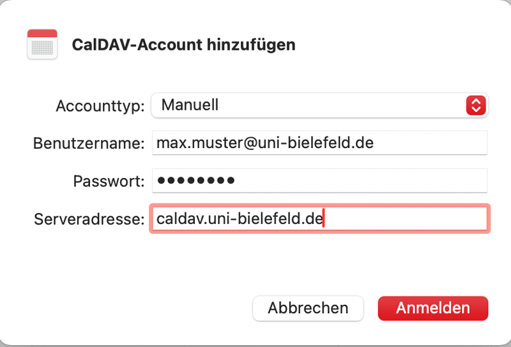Place cursor in 'caldav.uni-bielefeld.de' text
The width and height of the screenshot is (511, 347).
tap(240, 219)
